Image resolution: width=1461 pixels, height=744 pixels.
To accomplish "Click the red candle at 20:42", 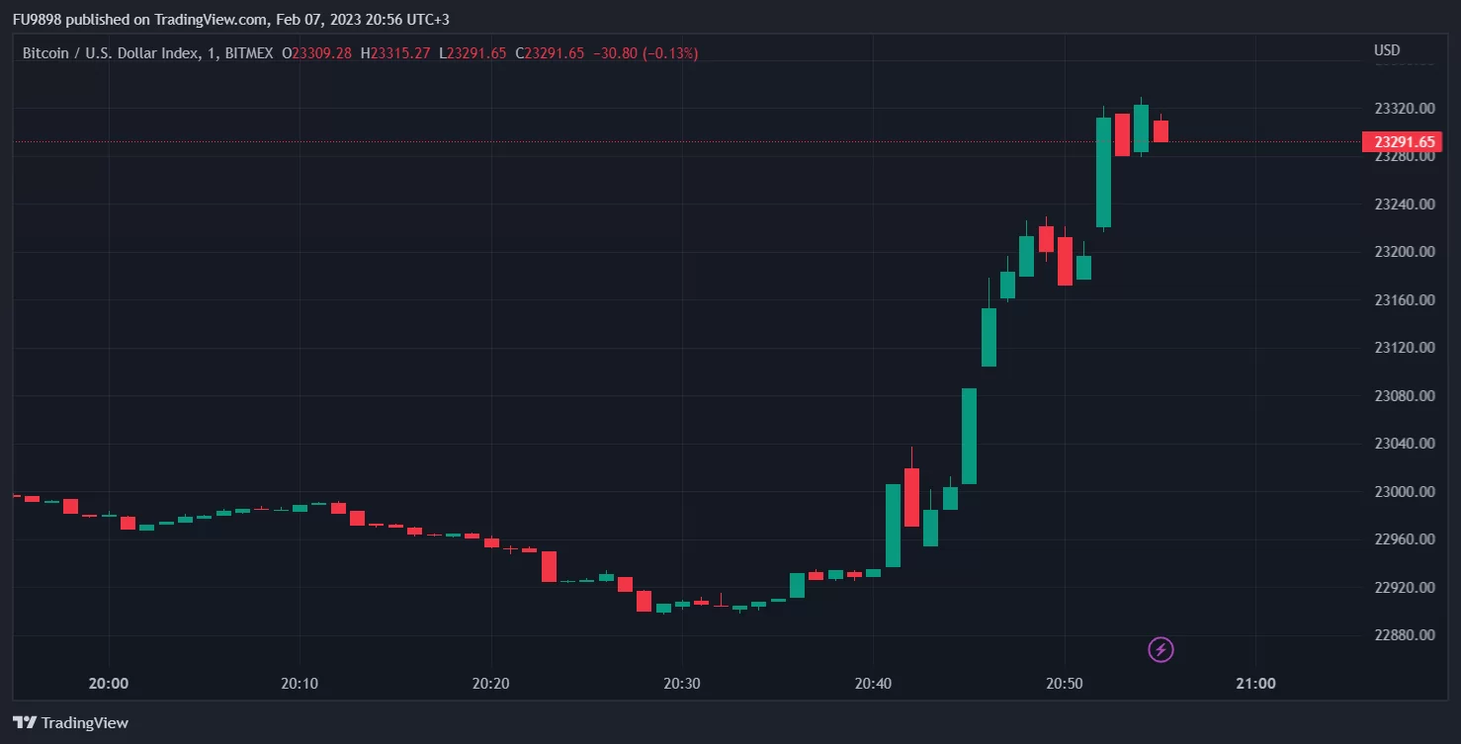I will [911, 497].
